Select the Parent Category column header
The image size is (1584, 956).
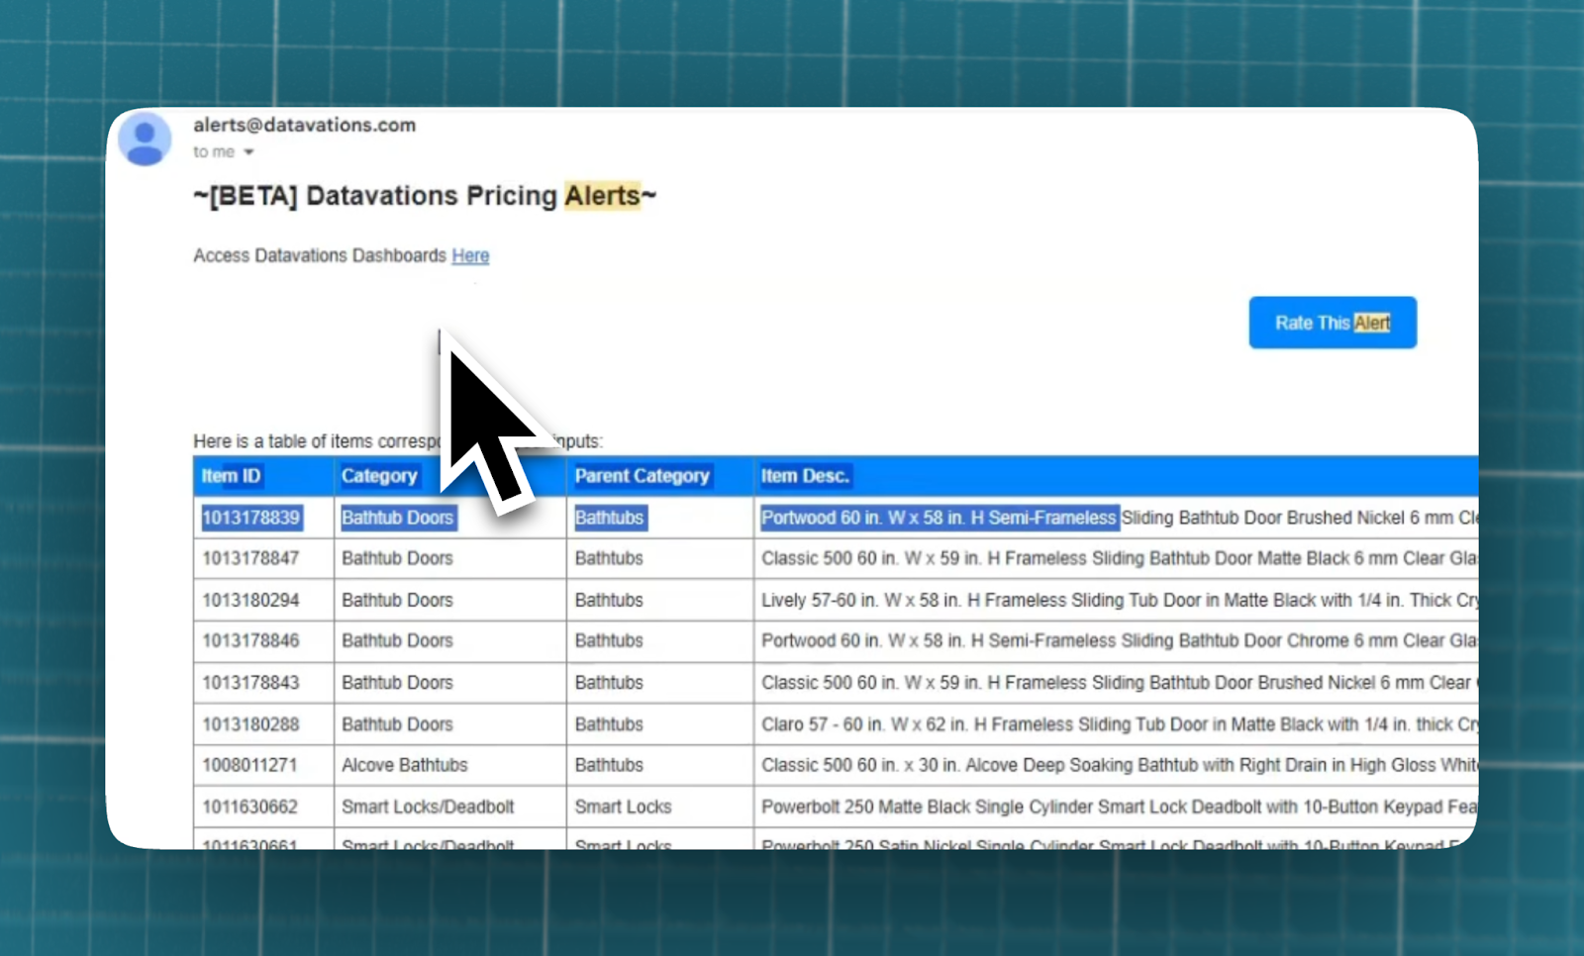click(642, 476)
